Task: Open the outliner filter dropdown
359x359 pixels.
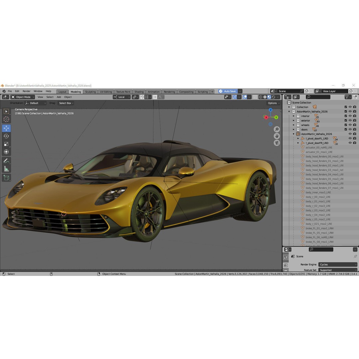Action: tap(348, 97)
